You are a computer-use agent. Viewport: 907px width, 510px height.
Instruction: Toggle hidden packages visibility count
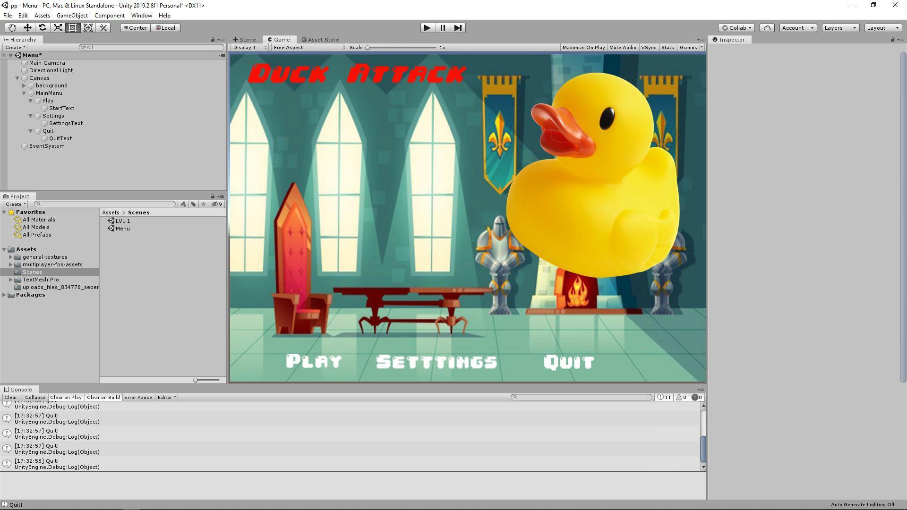(x=217, y=204)
